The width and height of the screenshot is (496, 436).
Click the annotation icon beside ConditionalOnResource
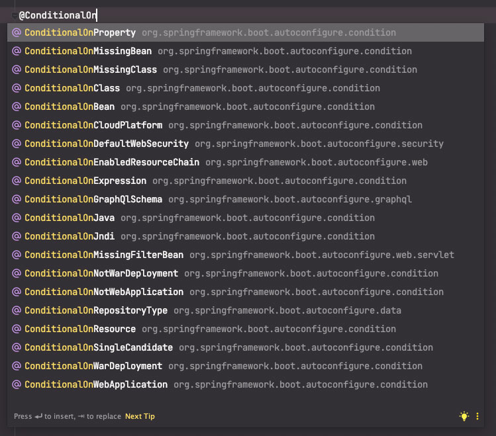point(17,329)
